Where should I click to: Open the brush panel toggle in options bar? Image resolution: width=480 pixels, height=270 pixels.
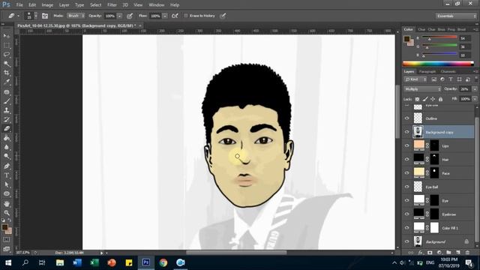45,16
